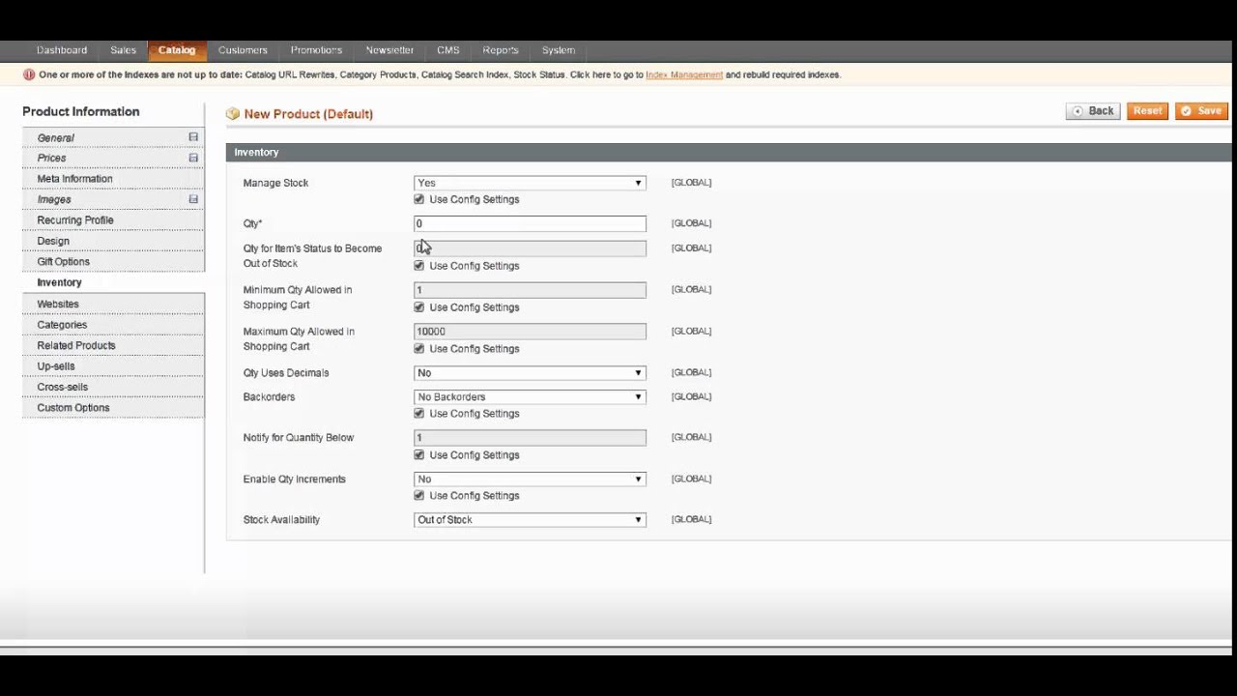Click the Back button
The width and height of the screenshot is (1237, 696).
[1093, 111]
